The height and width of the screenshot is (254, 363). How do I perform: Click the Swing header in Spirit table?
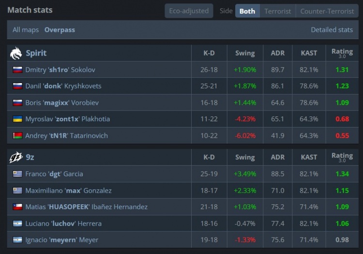[245, 53]
